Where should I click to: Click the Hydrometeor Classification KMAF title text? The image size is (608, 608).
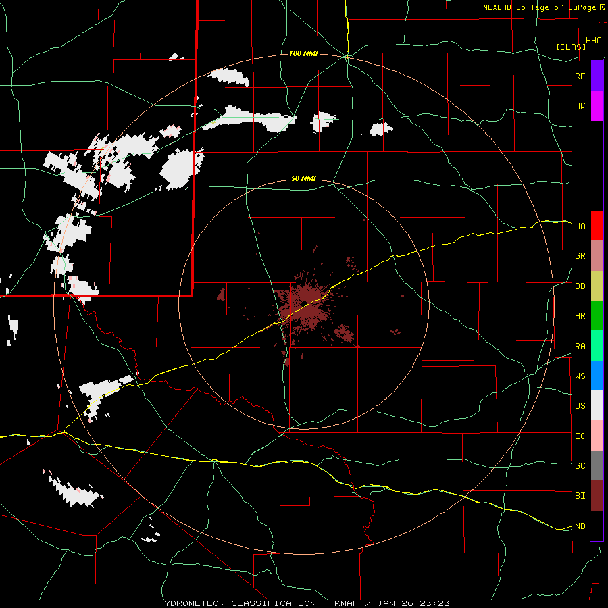(x=304, y=603)
